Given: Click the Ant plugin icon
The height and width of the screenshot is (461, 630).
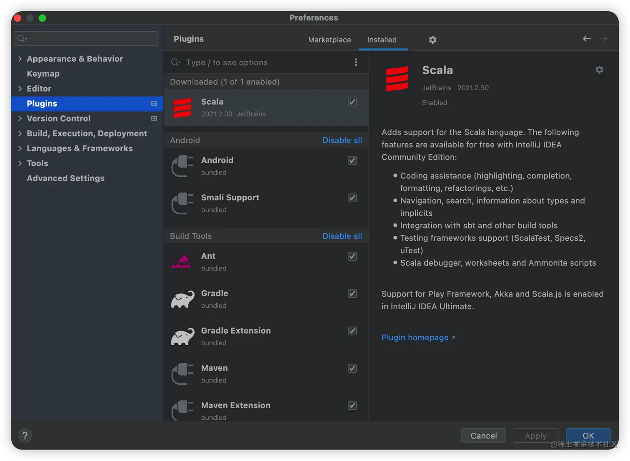Looking at the screenshot, I should tap(182, 262).
